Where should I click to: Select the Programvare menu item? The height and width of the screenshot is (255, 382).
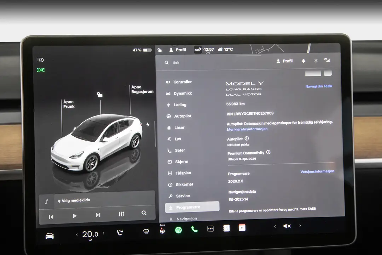pos(192,207)
